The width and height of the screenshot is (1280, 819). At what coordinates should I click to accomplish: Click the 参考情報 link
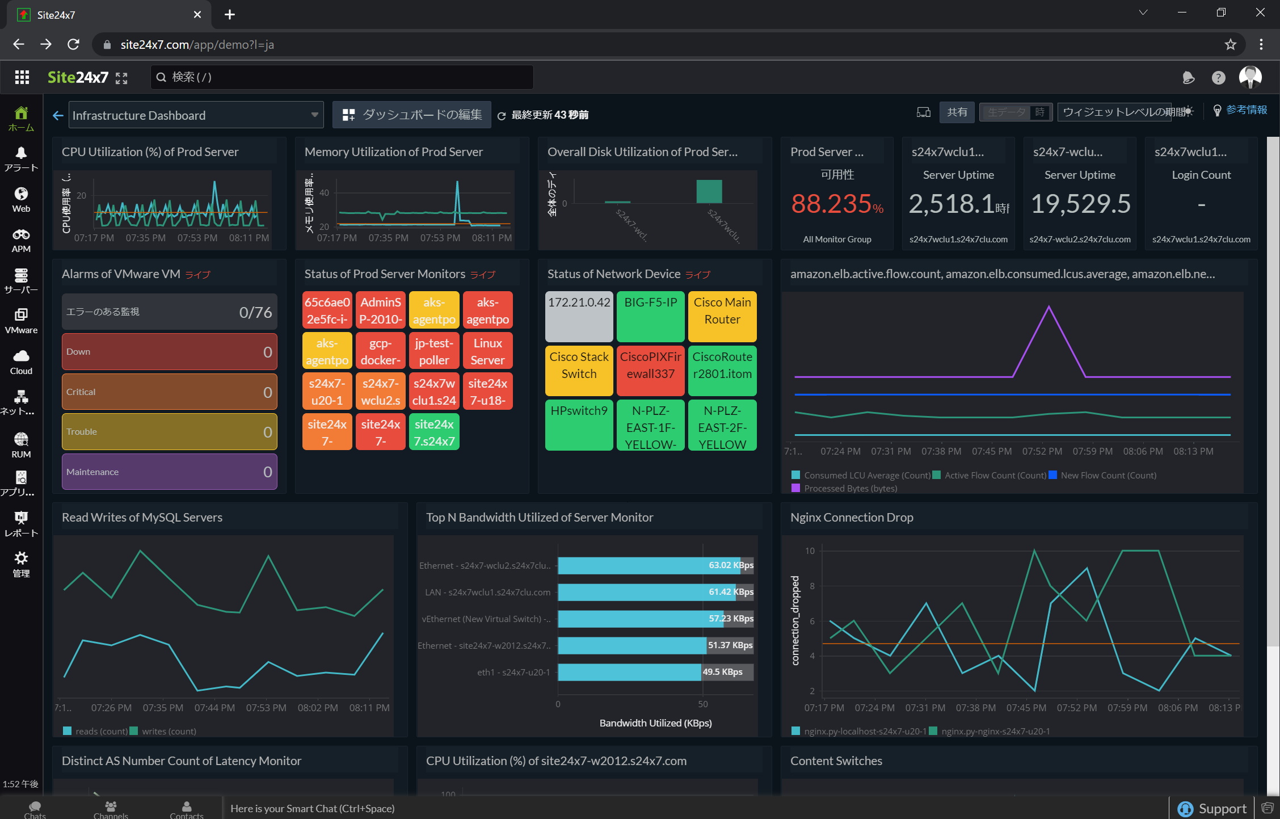coord(1246,110)
